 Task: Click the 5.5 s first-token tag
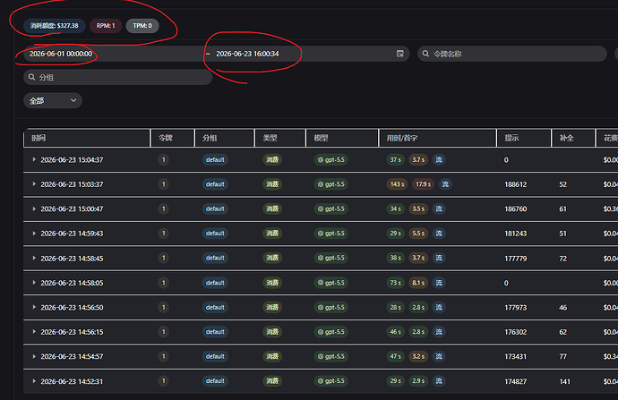[418, 234]
